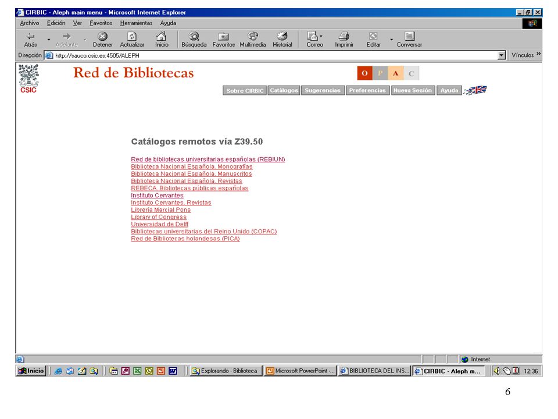Open the address bar dropdown arrow
Viewport: 558px width, 419px height.
[502, 55]
